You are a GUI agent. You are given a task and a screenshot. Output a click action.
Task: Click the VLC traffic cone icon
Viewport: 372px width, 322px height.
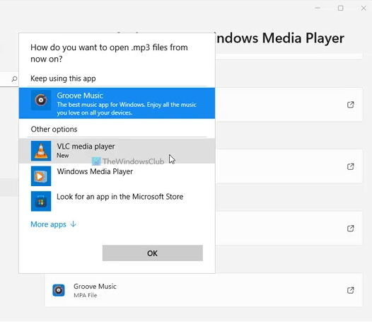[x=41, y=151]
